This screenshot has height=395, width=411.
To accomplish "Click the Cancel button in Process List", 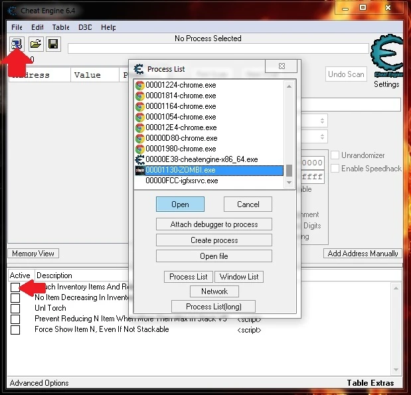I will 248,204.
